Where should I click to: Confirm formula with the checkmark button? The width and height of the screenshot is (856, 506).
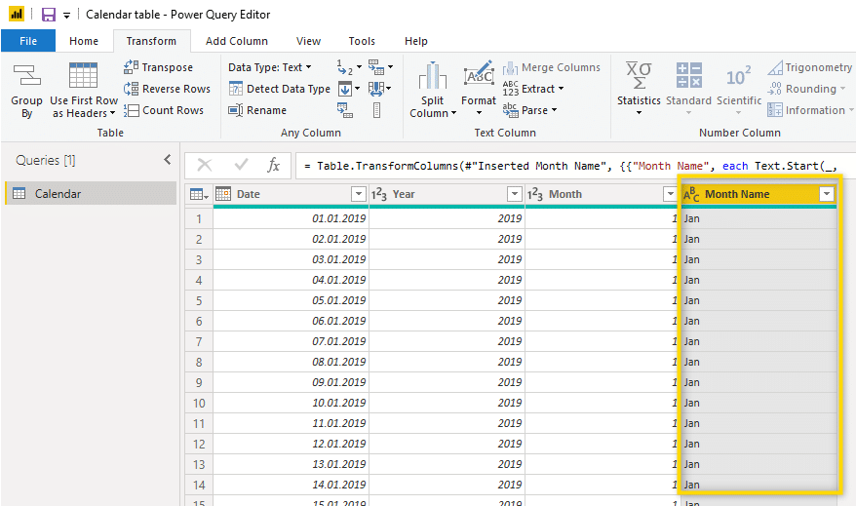click(x=240, y=166)
